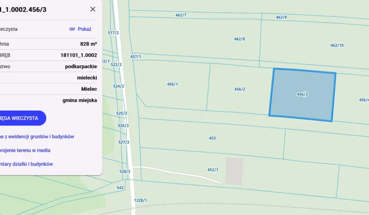
Task: Select parcel 456/2 on the map
Action: [x=239, y=89]
